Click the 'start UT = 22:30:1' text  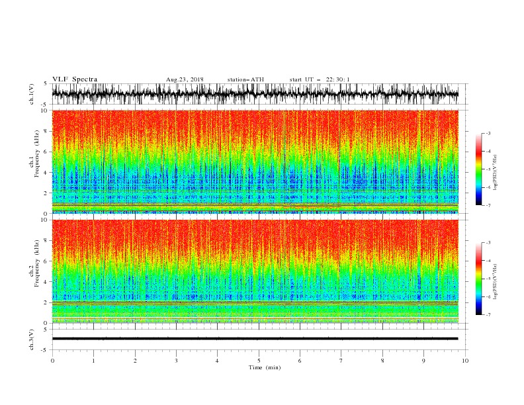click(320, 79)
